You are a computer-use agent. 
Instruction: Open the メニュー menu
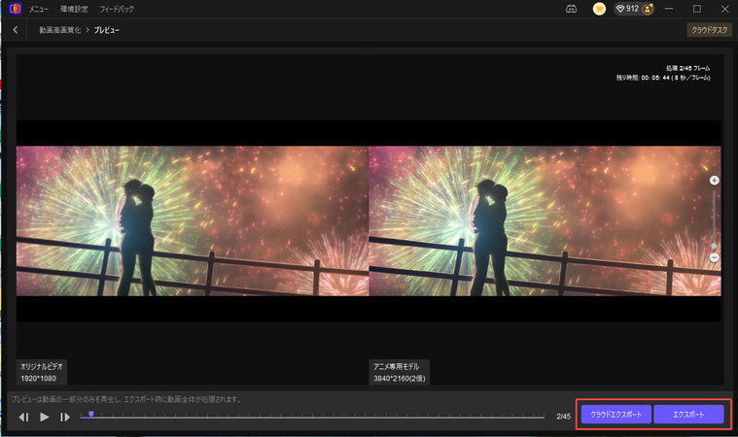[x=39, y=9]
